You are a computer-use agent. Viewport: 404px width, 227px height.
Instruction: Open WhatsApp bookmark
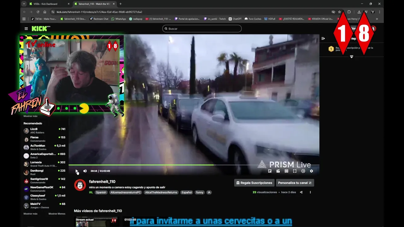118,19
